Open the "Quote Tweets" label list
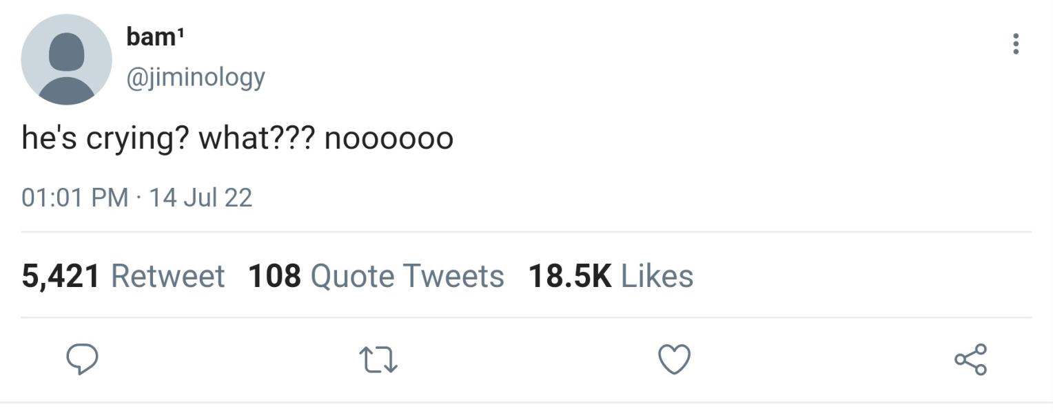 pyautogui.click(x=407, y=276)
